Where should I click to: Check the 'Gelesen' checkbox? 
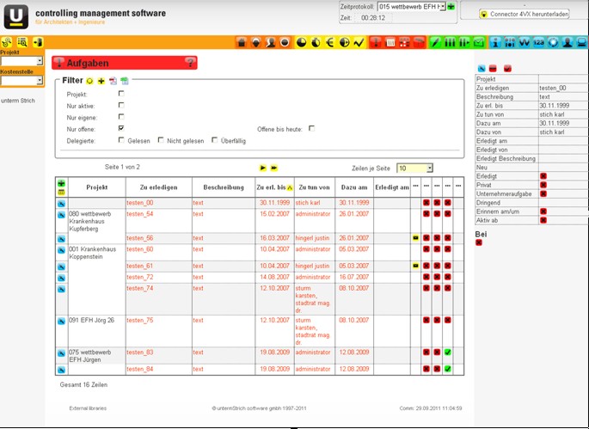point(121,140)
